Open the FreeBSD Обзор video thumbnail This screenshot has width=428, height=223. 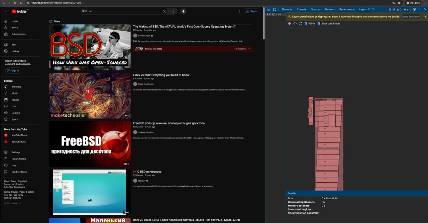point(90,144)
